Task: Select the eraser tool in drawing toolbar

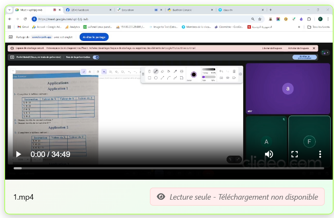Action: 162,71
